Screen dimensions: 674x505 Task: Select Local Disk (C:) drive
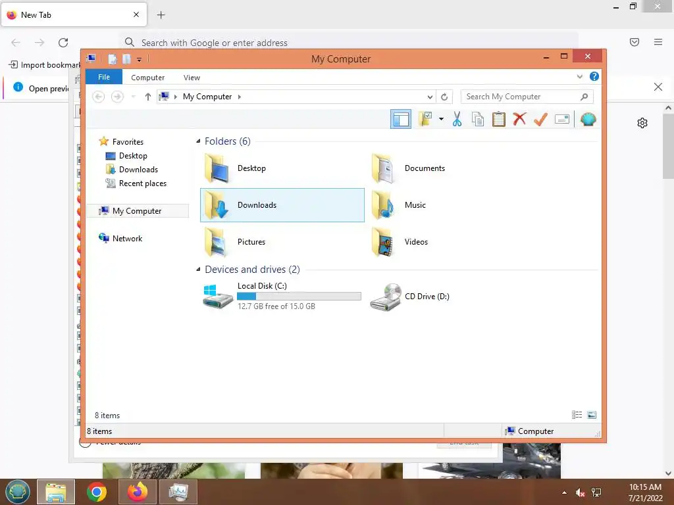coord(282,296)
